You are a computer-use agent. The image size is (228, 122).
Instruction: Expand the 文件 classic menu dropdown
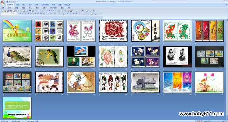pos(10,8)
